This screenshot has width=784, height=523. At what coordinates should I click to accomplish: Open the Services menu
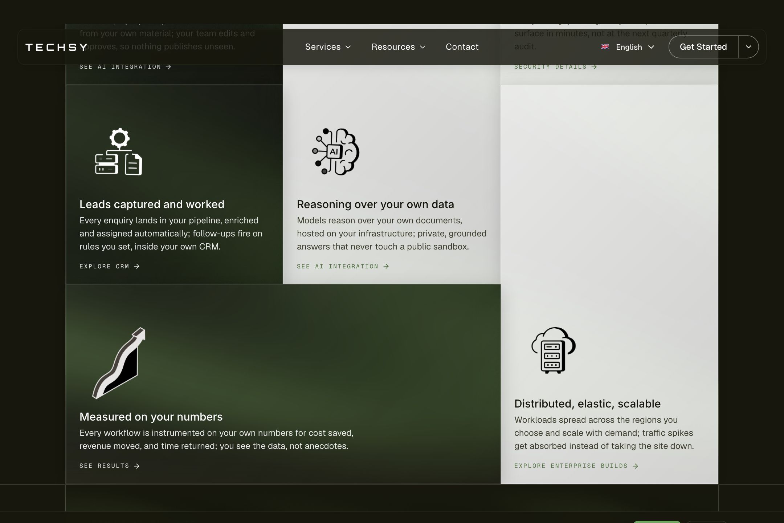coord(328,47)
